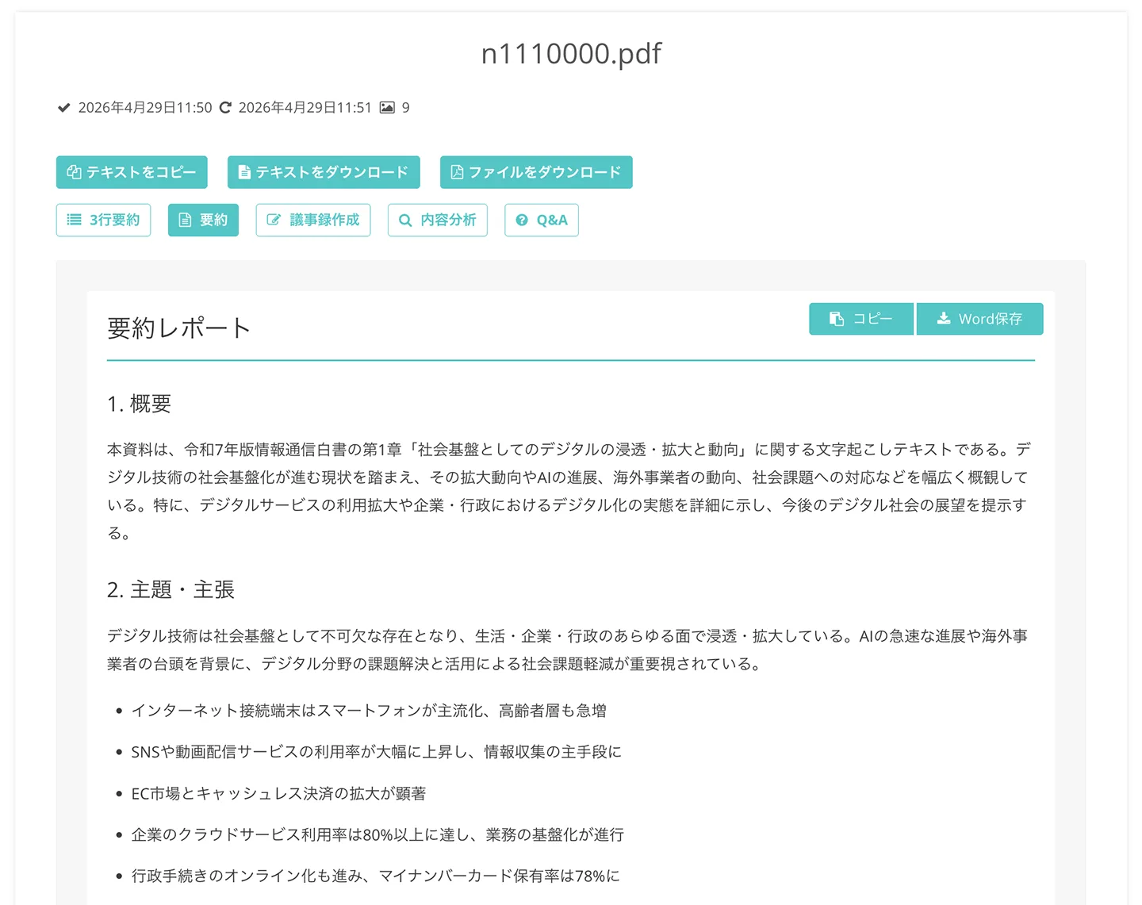Click the refresh icon beside the update timestamp
Image resolution: width=1142 pixels, height=905 pixels.
point(225,107)
